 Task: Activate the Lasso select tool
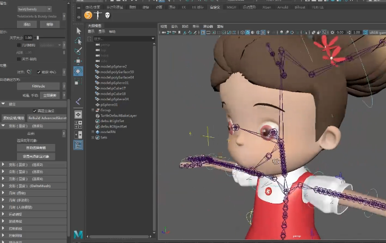79,41
